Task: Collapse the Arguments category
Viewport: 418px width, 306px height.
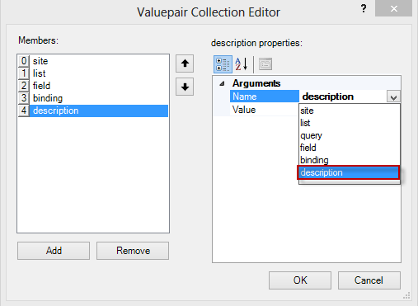Action: tap(222, 83)
